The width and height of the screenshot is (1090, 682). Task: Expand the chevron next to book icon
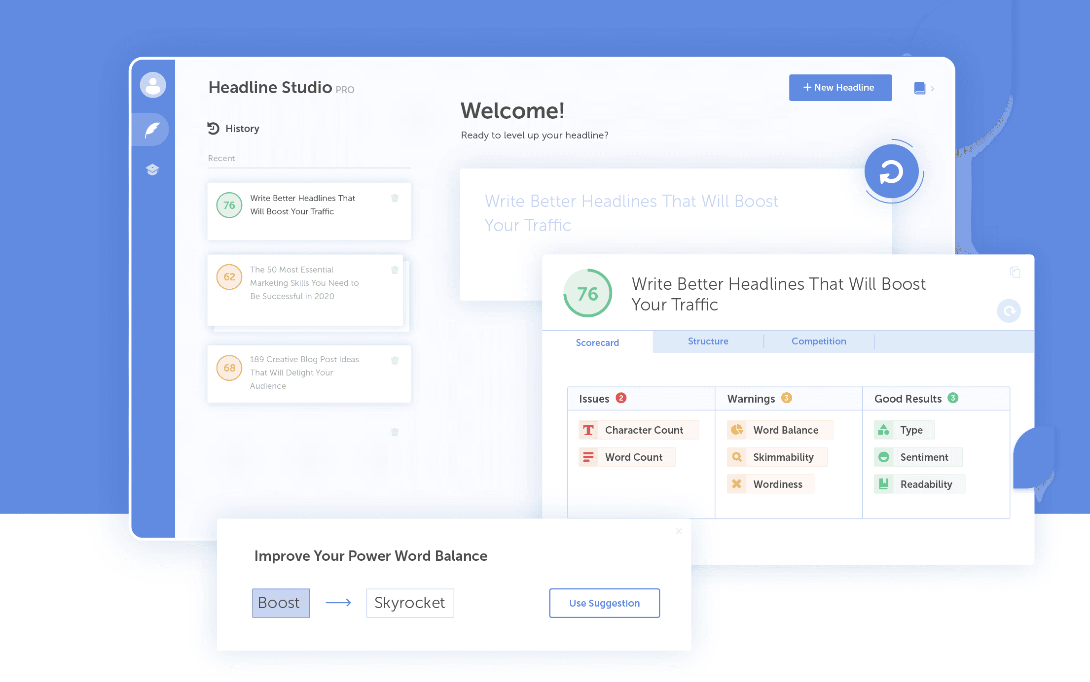click(x=932, y=89)
